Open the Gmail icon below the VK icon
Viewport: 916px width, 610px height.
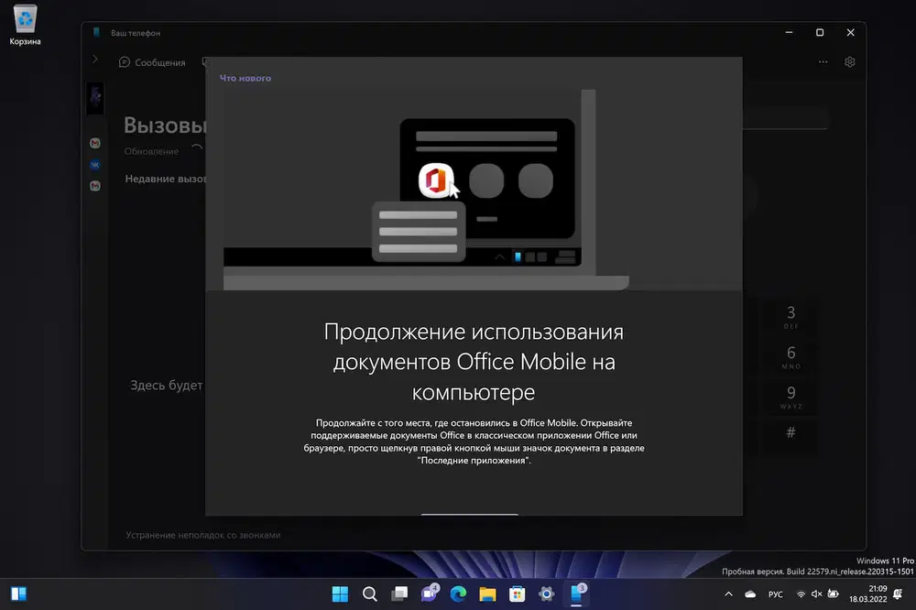click(95, 186)
